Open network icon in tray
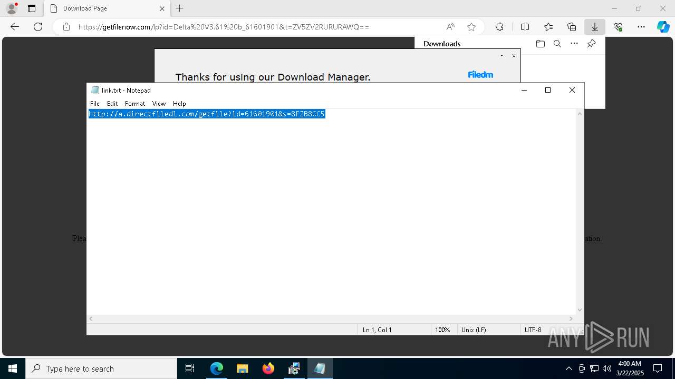The width and height of the screenshot is (675, 379). [594, 368]
